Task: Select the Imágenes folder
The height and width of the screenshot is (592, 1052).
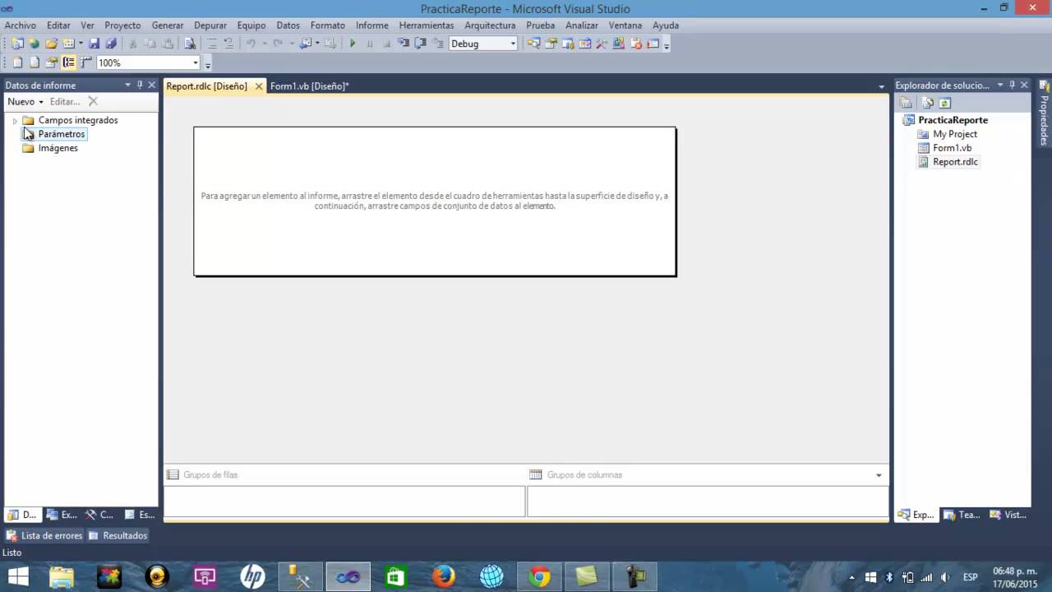Action: tap(58, 148)
